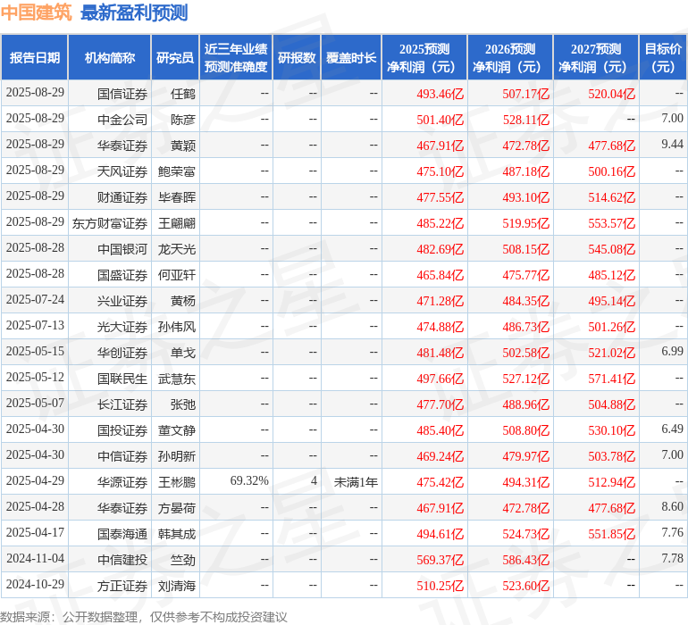Open the 中金公司 institution entry
The height and width of the screenshot is (625, 688).
tap(122, 120)
